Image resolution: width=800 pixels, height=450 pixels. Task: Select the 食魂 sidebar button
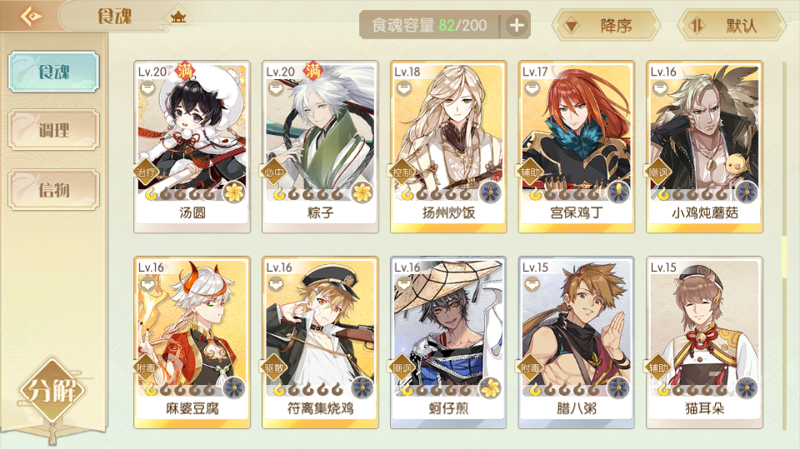coord(53,72)
